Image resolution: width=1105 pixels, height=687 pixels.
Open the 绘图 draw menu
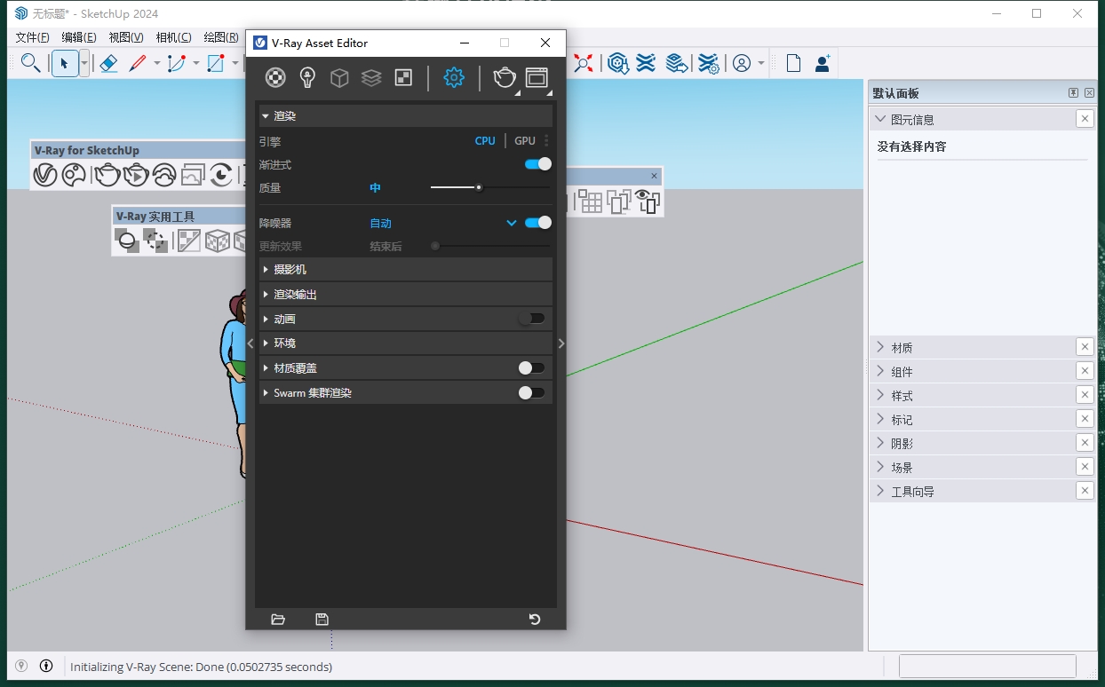(x=222, y=37)
